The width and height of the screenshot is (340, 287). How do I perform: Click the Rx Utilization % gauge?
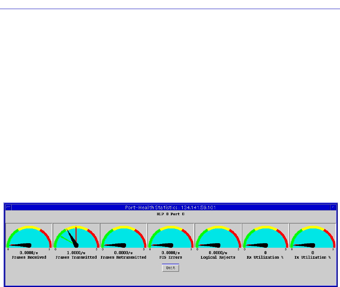pos(265,237)
